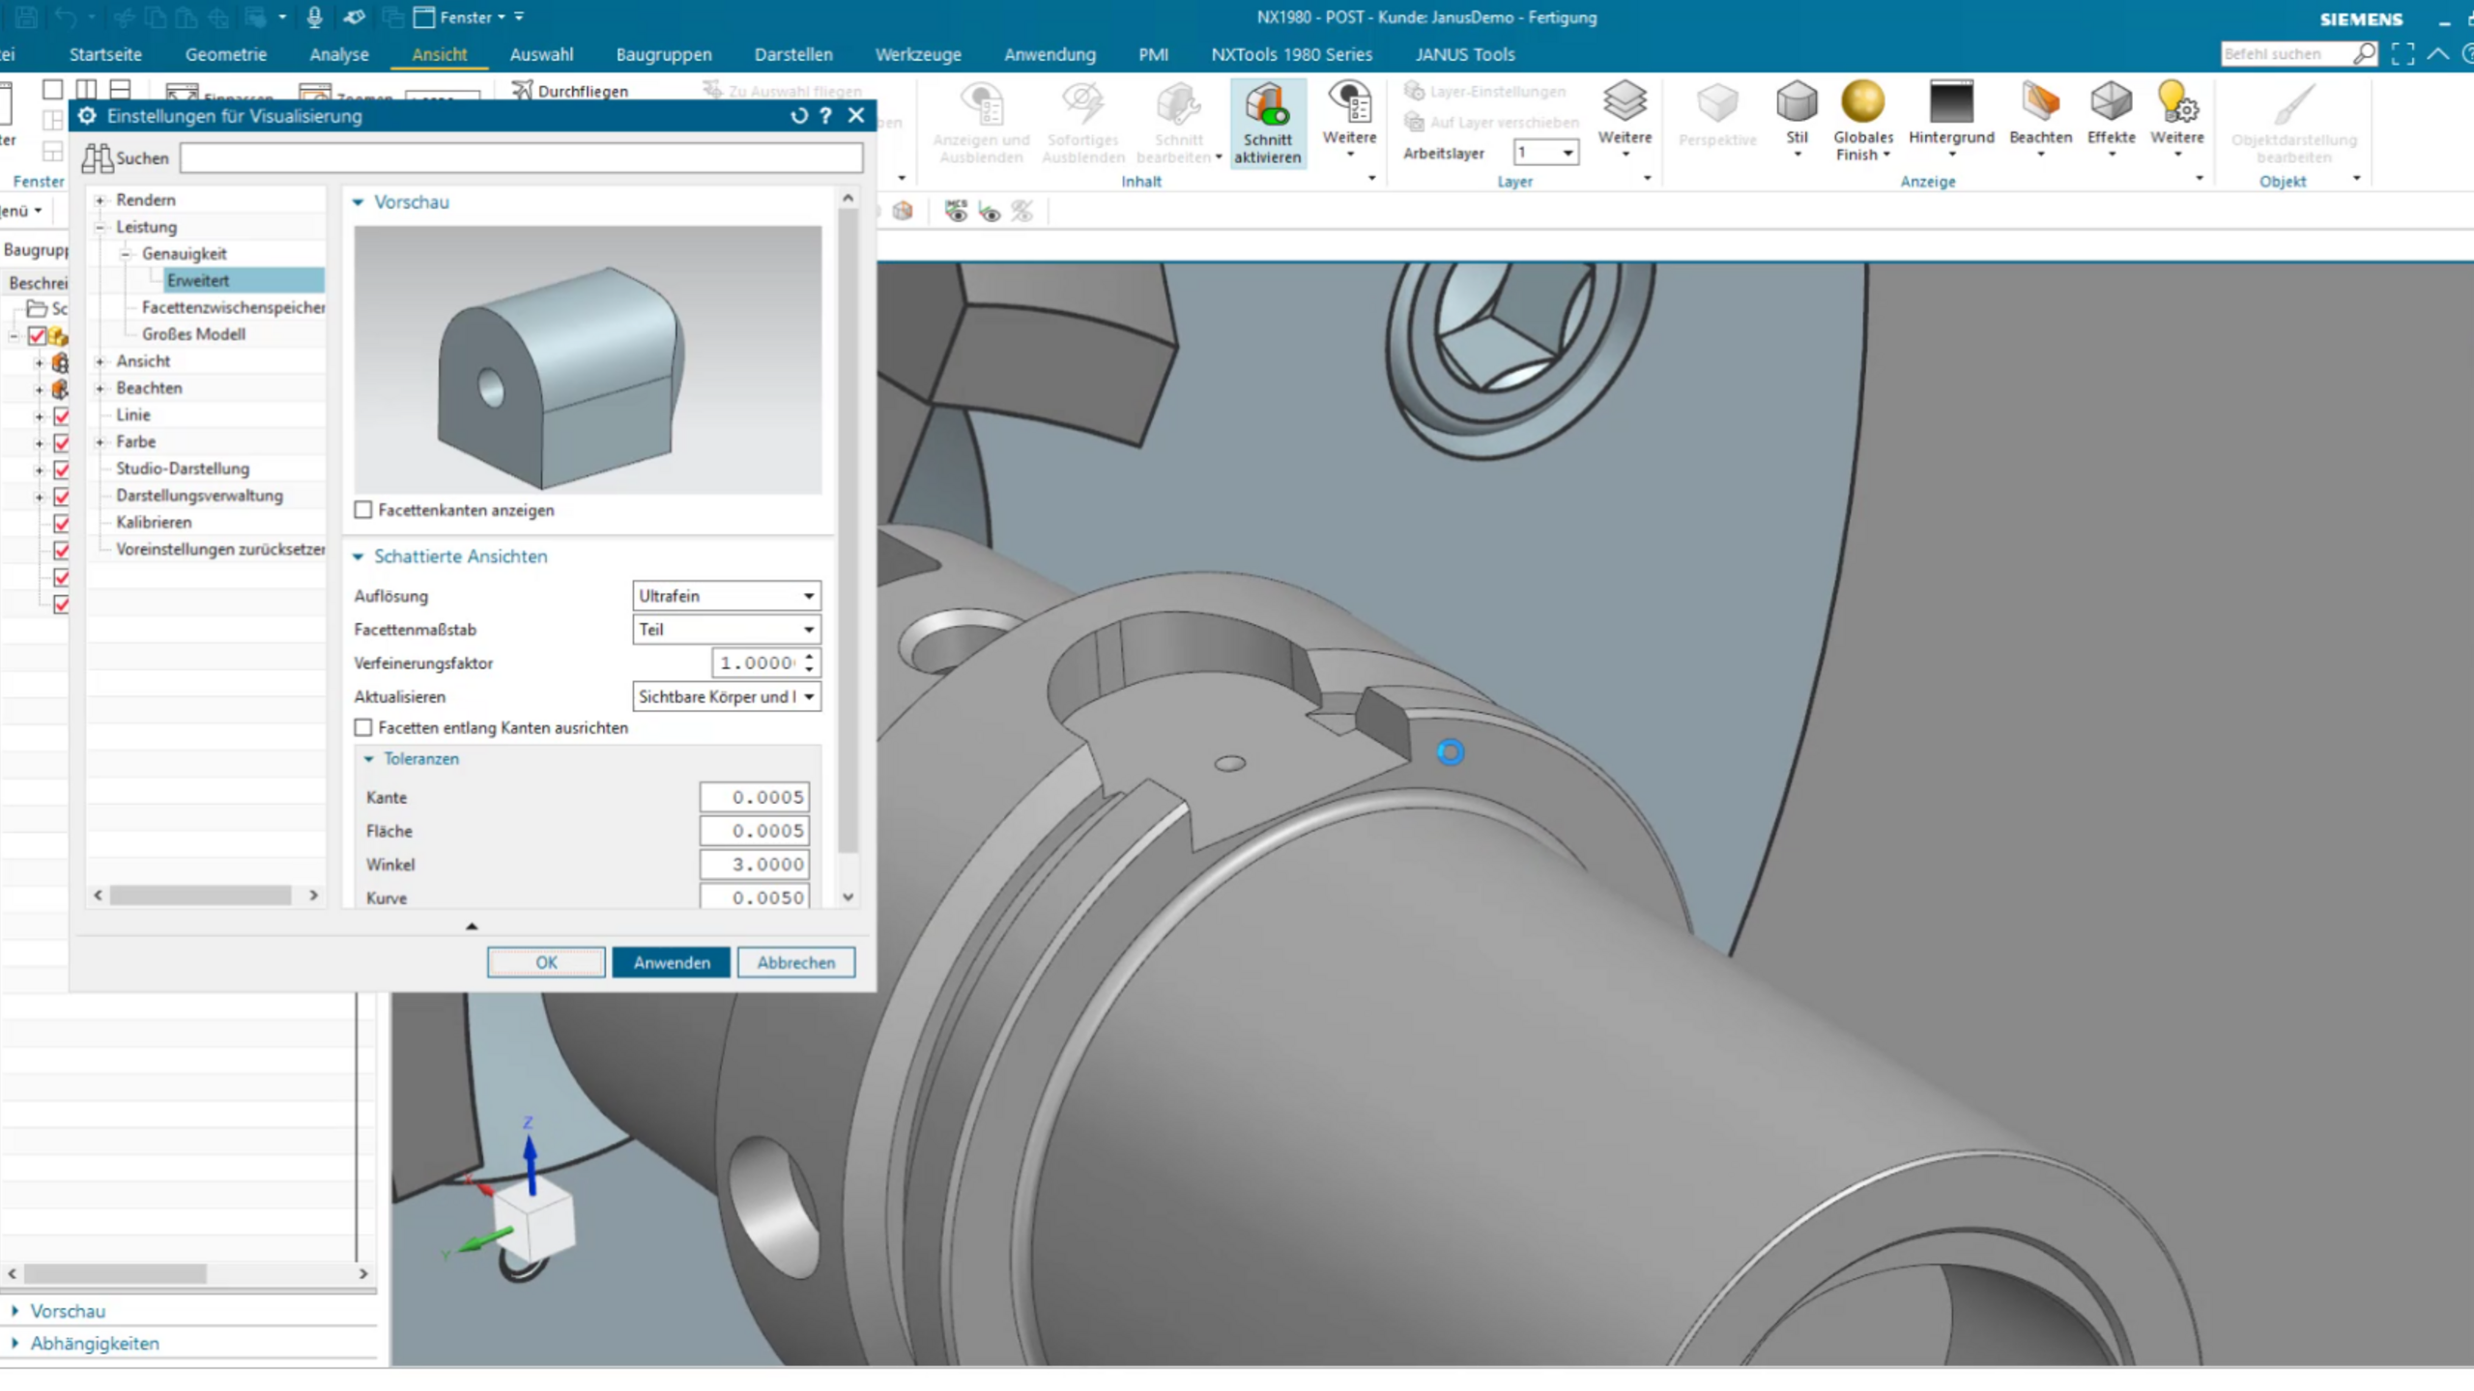This screenshot has width=2474, height=1391.
Task: Enable Facettenkanten anzeigen checkbox
Action: point(363,510)
